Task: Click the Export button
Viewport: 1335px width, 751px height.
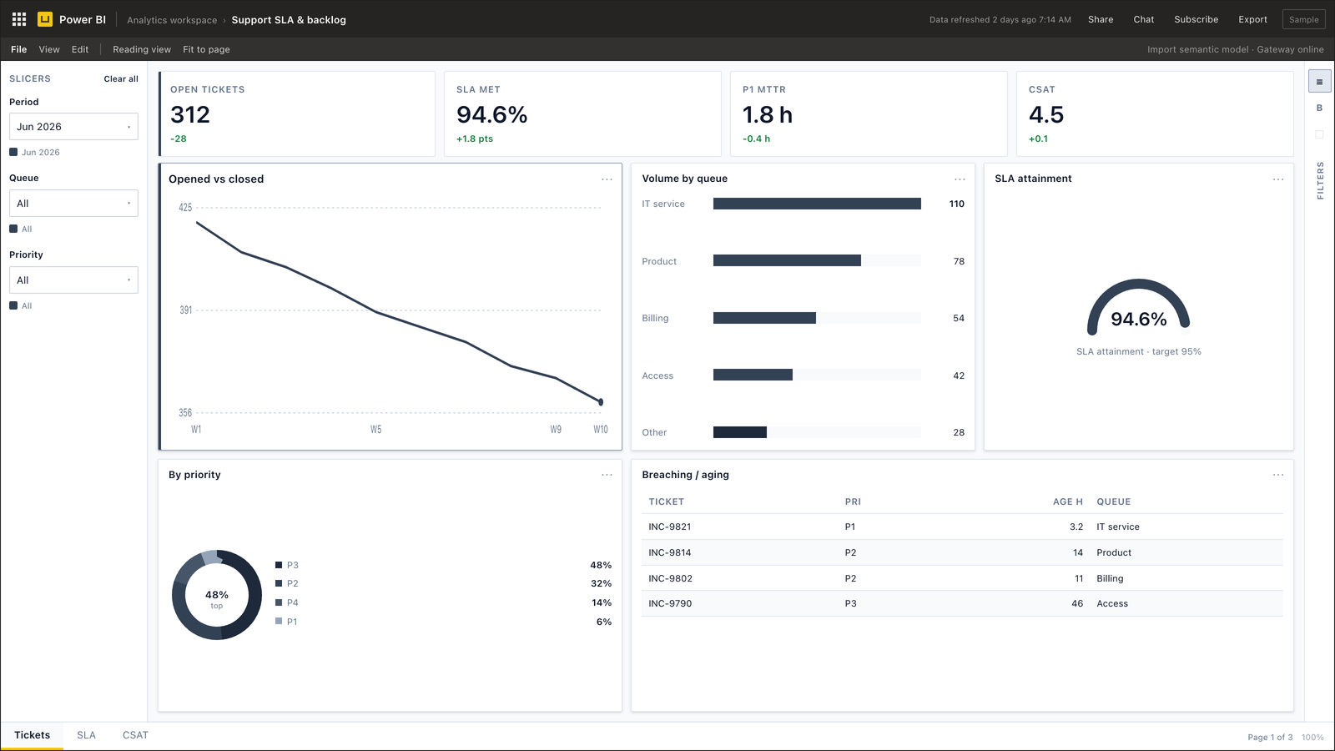Action: coord(1252,19)
